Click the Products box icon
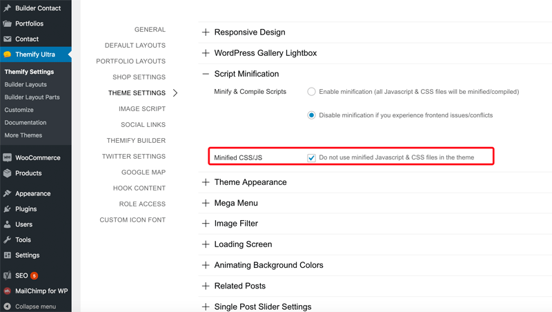The width and height of the screenshot is (552, 312). point(8,173)
